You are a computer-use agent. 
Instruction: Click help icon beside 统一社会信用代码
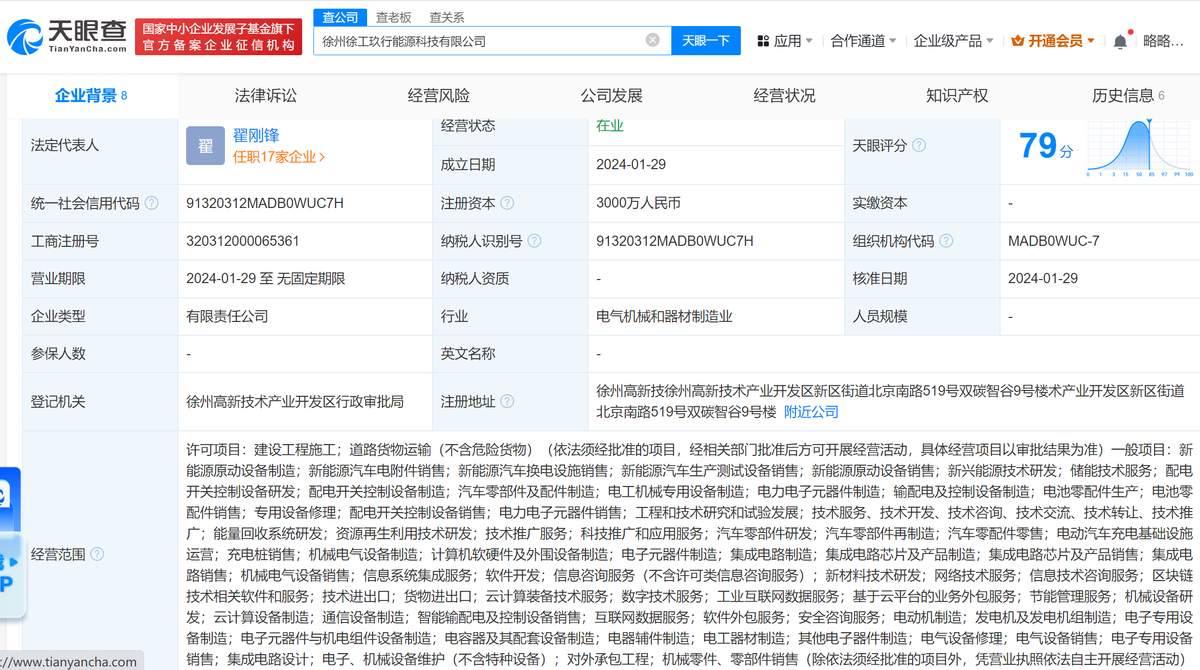coord(151,203)
